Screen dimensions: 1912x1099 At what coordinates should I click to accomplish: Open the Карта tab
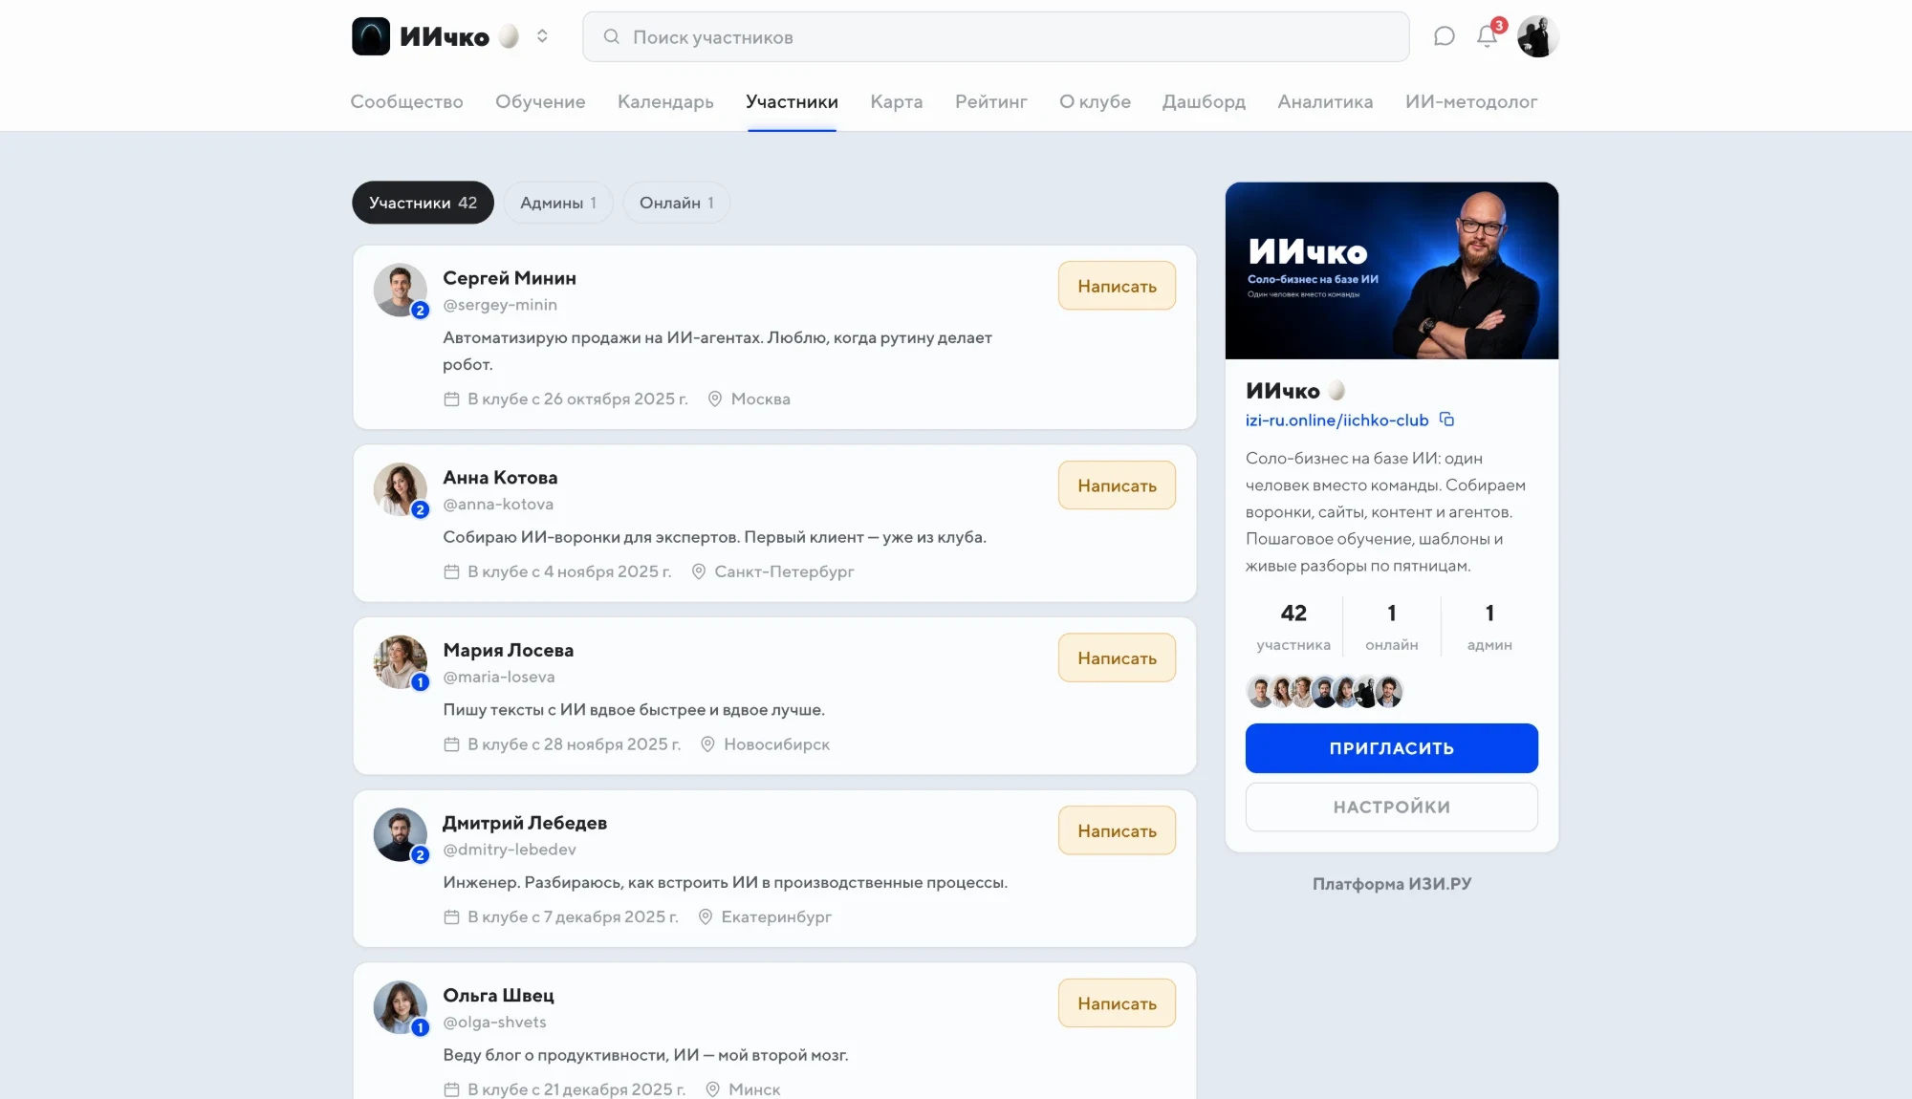tap(896, 101)
